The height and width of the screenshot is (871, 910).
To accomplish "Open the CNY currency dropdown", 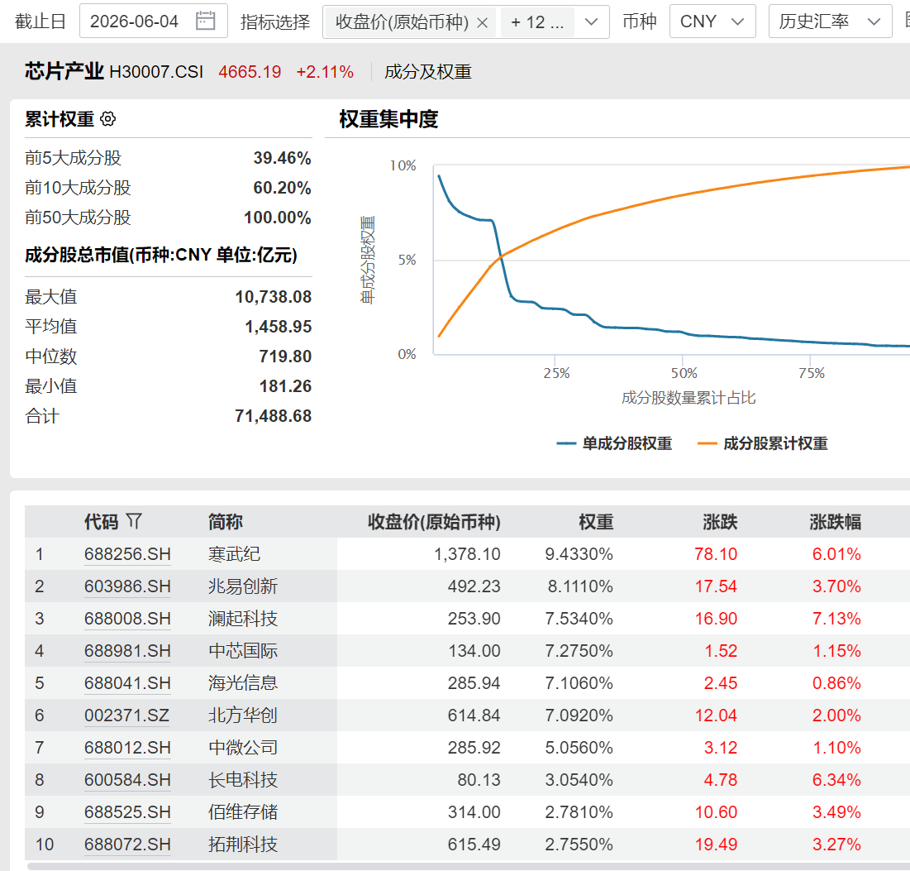I will click(712, 22).
